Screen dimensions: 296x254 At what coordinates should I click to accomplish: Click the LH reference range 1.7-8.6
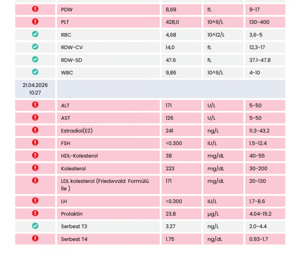tap(258, 201)
